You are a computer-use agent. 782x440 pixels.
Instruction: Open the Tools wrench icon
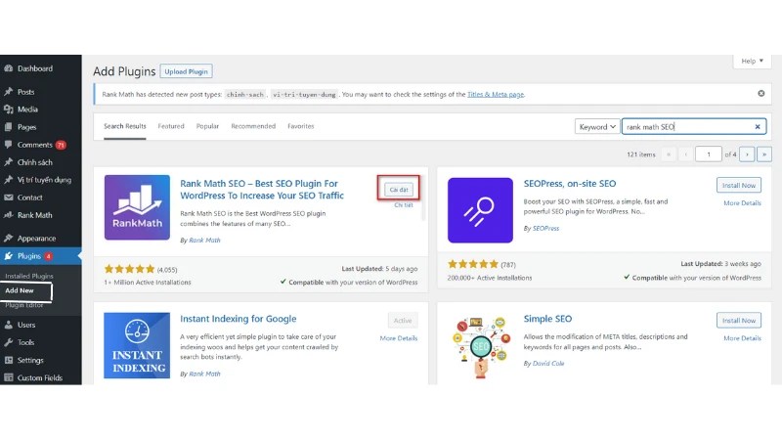9,342
